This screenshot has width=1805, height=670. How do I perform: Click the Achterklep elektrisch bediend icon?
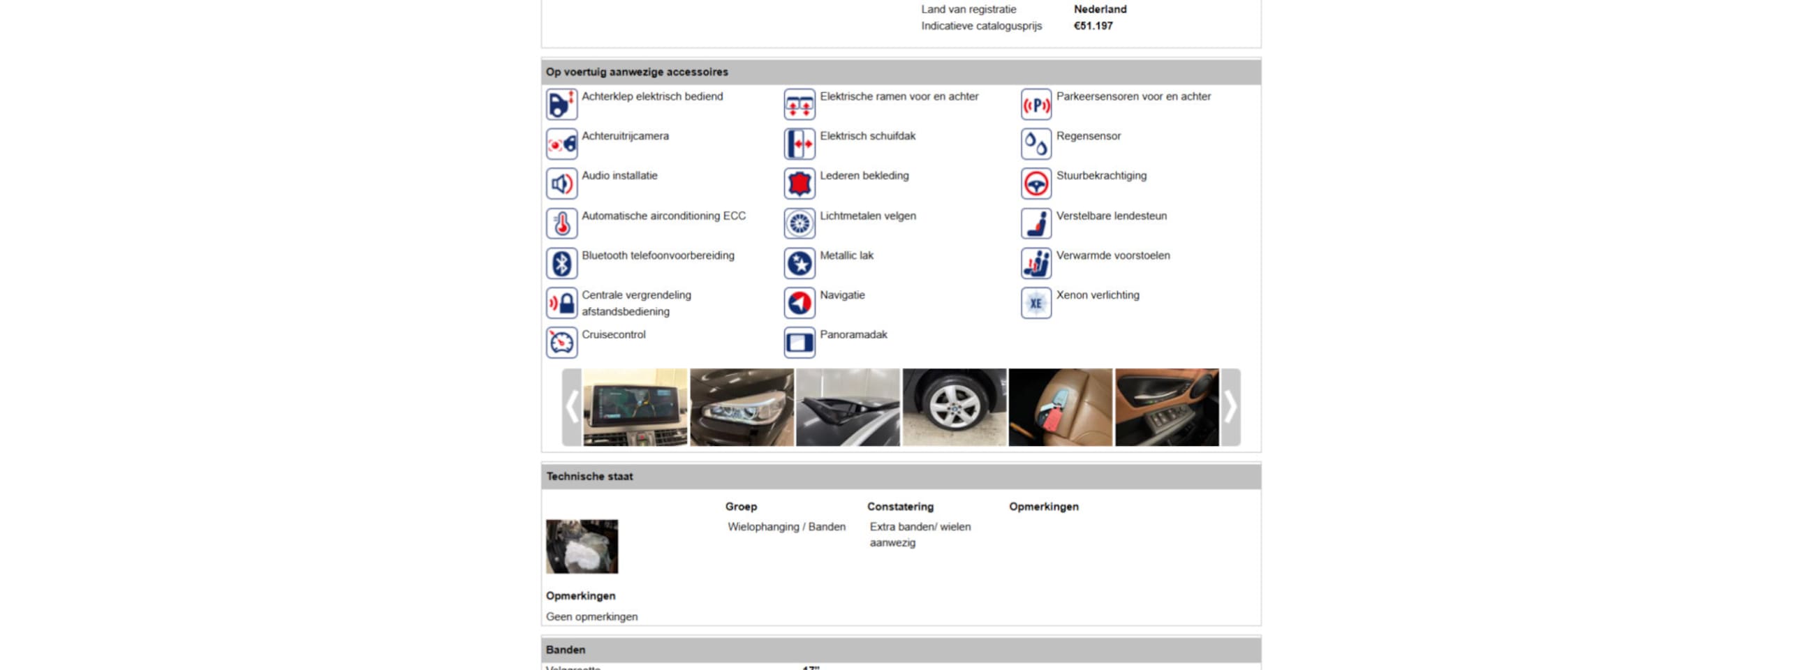[561, 104]
